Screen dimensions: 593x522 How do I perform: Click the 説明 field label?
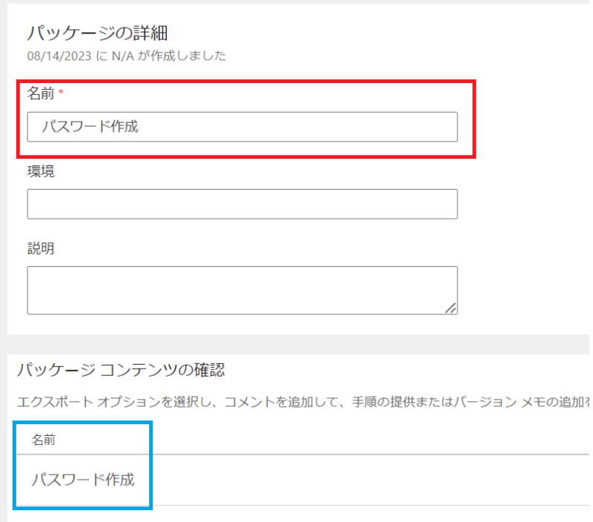(41, 249)
